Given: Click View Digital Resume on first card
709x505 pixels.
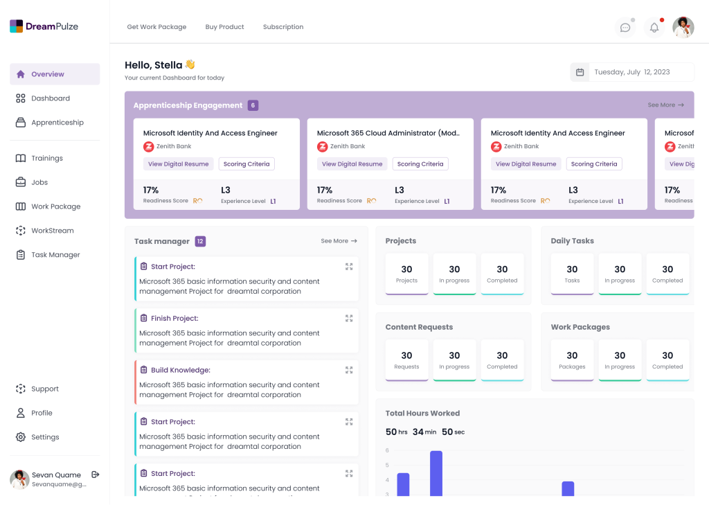Looking at the screenshot, I should point(179,164).
